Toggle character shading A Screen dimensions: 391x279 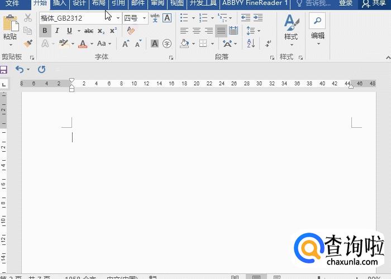tap(155, 44)
